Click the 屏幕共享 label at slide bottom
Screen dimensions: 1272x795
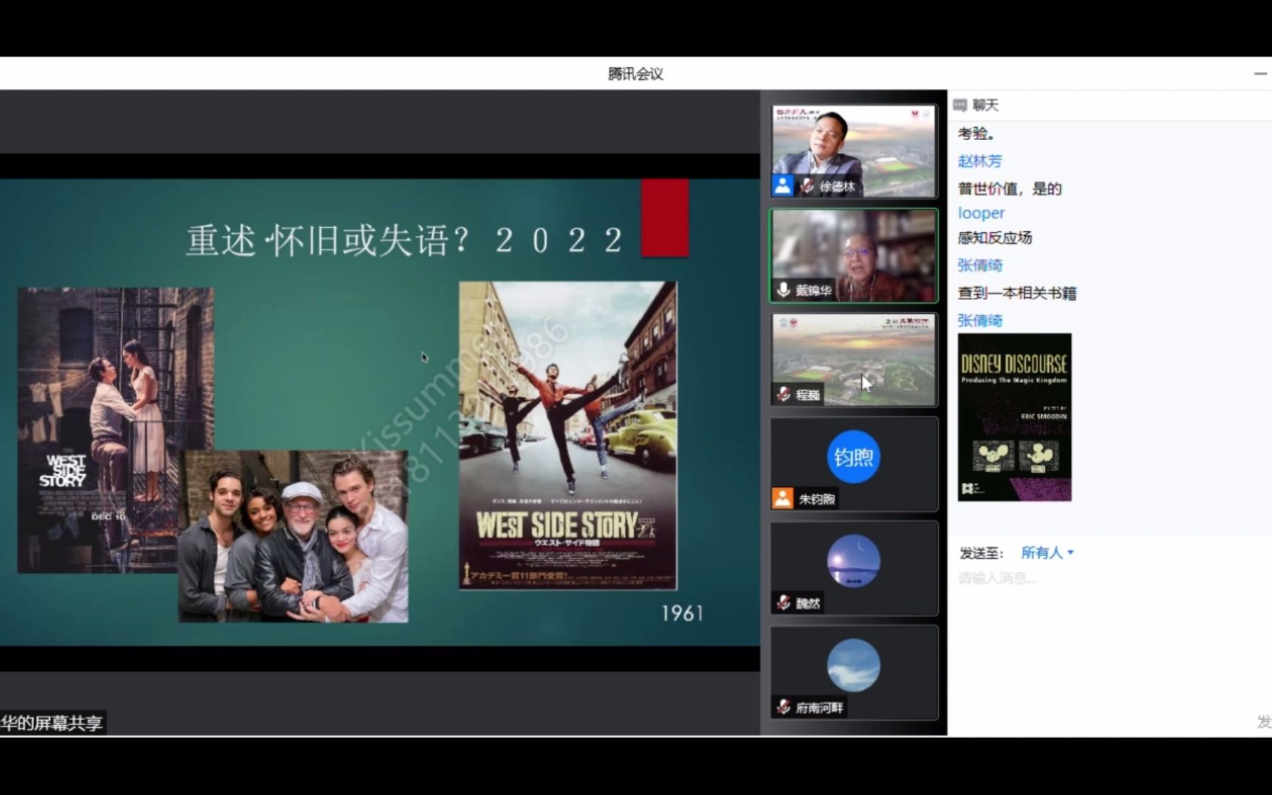pyautogui.click(x=52, y=723)
